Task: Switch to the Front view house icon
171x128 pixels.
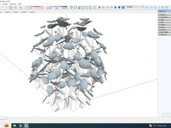Action: point(79,7)
